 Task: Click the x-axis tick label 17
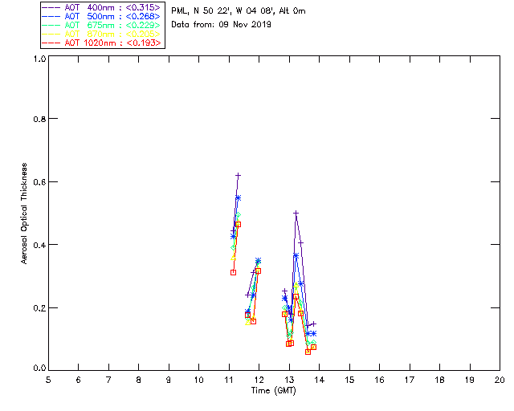point(410,380)
